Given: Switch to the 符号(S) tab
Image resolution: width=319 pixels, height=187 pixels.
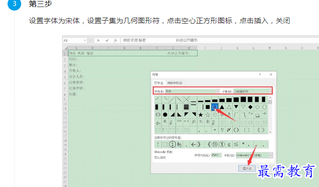Looking at the screenshot, I should (x=159, y=83).
